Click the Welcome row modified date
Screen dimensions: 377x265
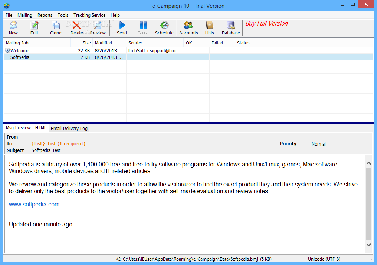click(109, 50)
